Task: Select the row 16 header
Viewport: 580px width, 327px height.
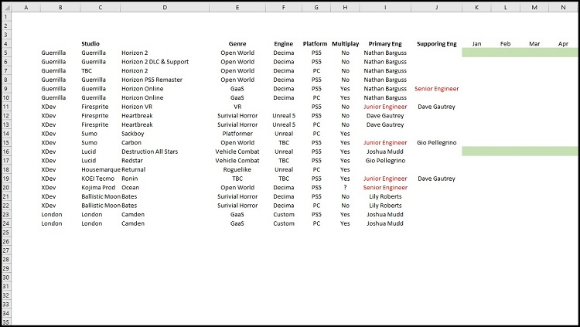Action: [x=7, y=152]
